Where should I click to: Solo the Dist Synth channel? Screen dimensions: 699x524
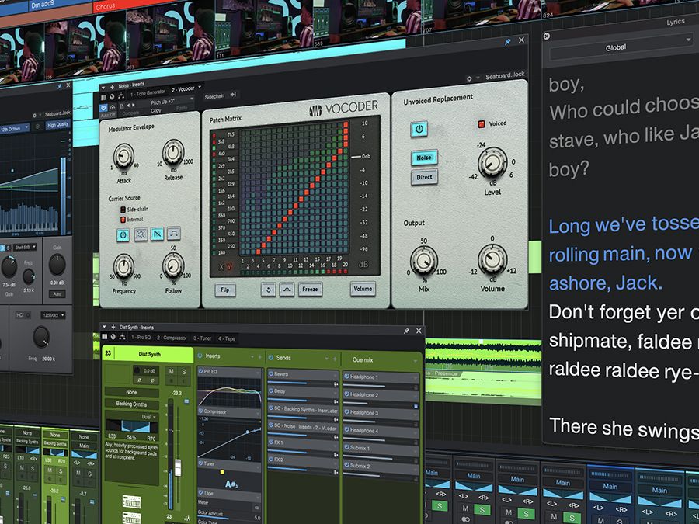coord(183,371)
